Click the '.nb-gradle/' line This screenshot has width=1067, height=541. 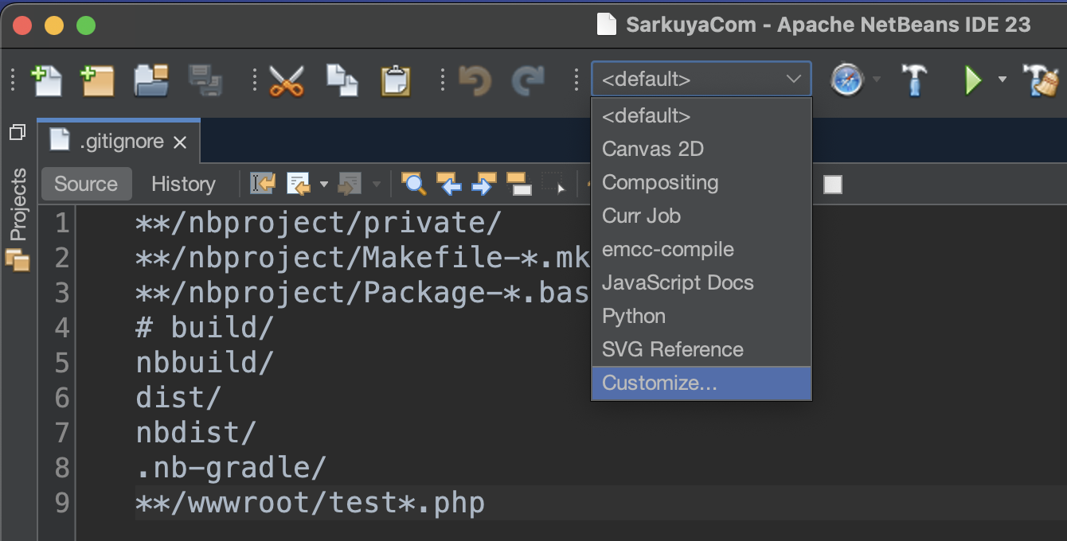point(231,468)
